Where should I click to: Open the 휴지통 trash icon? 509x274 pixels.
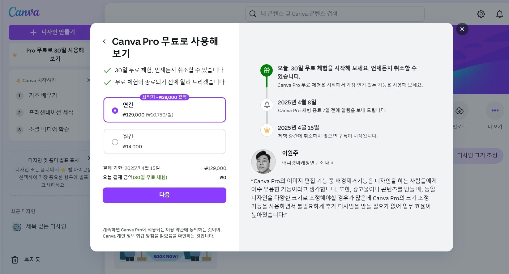[15, 260]
